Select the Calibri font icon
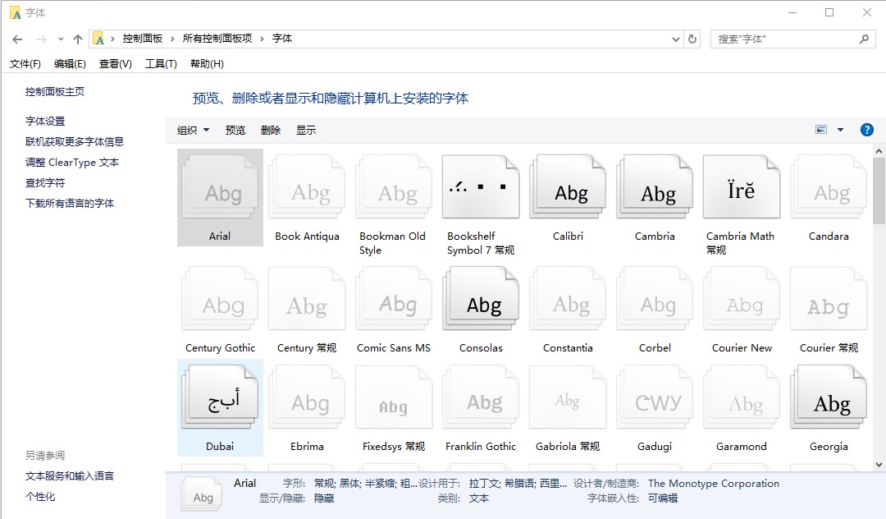This screenshot has width=886, height=519. coord(568,188)
